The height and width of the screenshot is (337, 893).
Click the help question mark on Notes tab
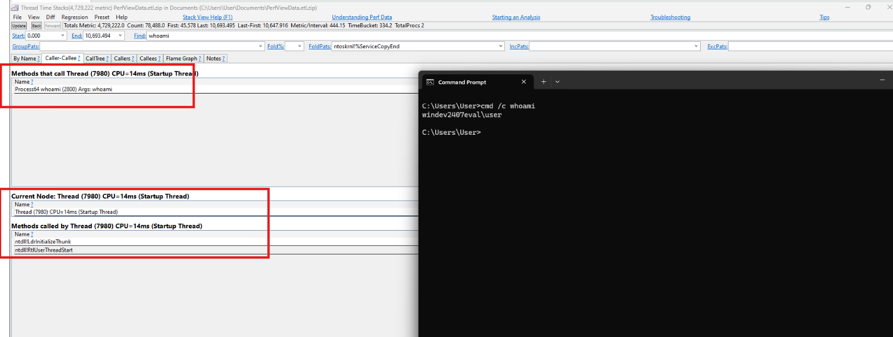pyautogui.click(x=224, y=59)
